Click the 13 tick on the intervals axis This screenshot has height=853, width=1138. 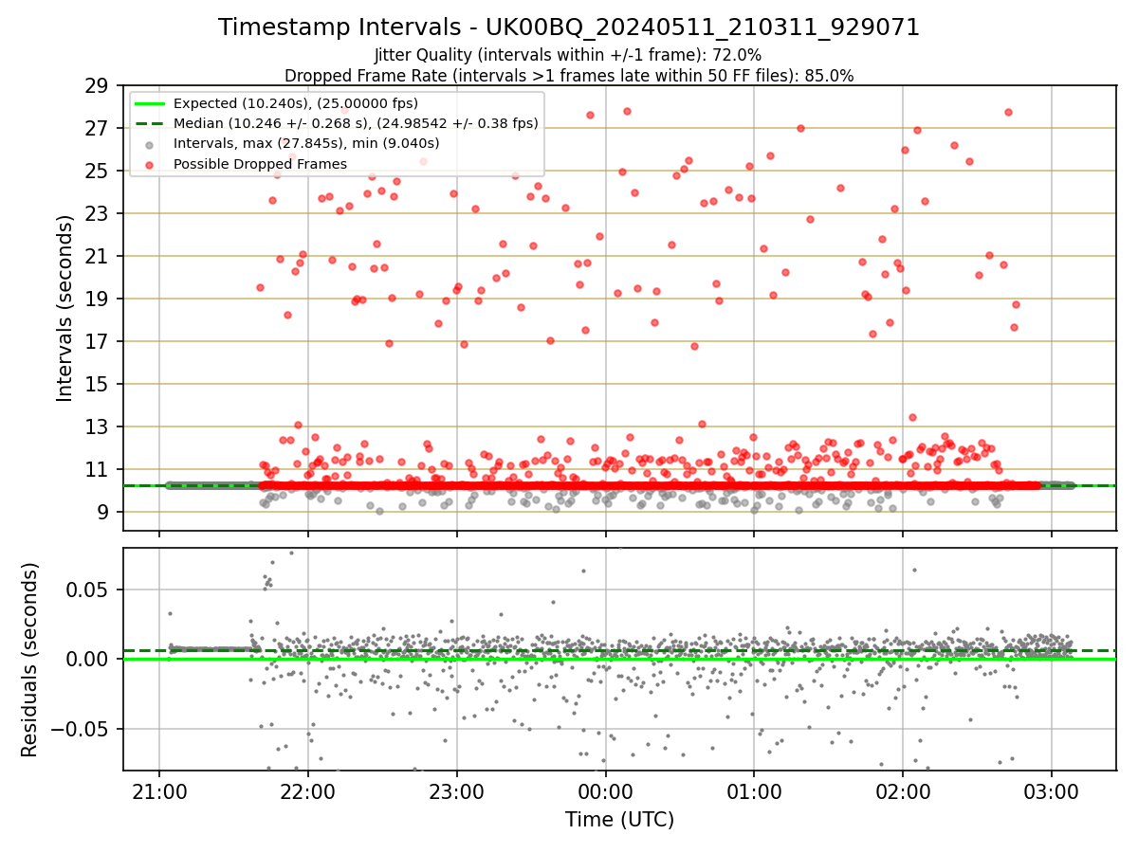98,426
